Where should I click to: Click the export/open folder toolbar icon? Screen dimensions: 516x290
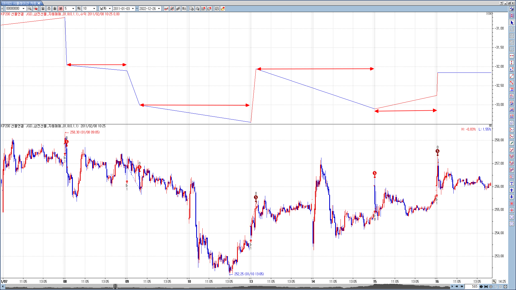[x=223, y=9]
